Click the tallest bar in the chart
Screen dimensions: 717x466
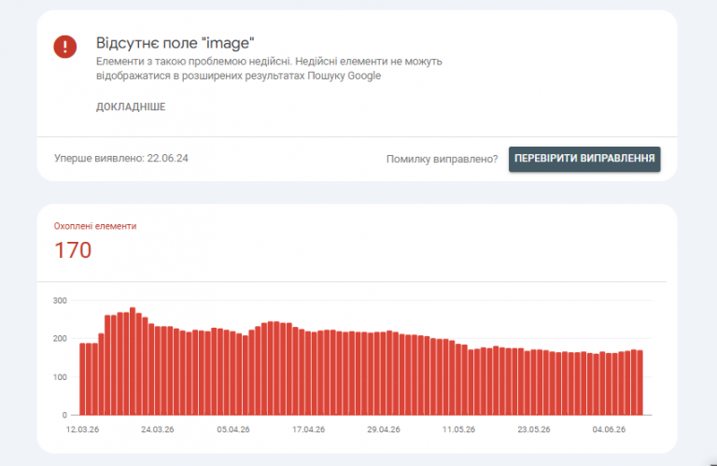click(133, 361)
